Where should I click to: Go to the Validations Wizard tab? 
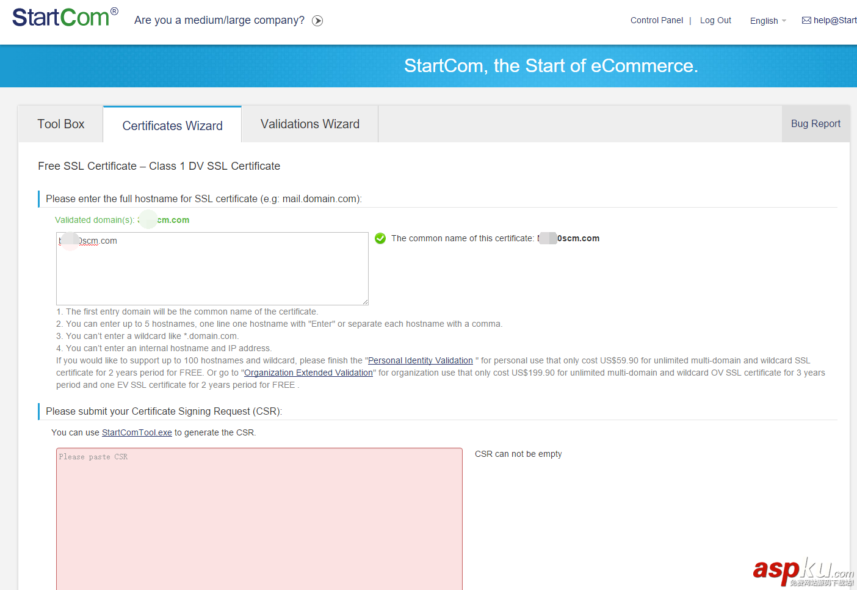309,124
